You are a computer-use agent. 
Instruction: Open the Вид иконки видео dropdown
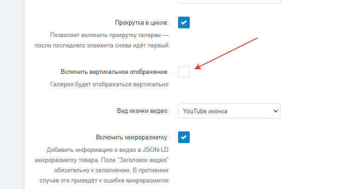pos(229,111)
